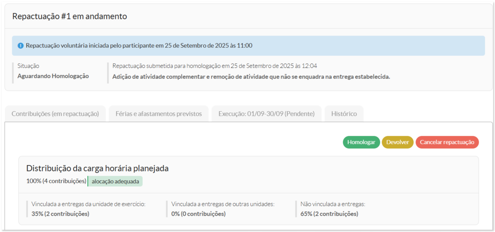This screenshot has height=232, width=495.
Task: Open the Contribuições (em repactuação) tab
Action: (x=55, y=114)
